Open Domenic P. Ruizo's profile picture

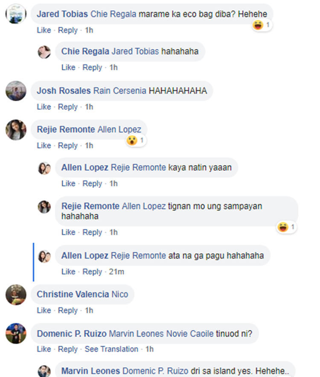tap(16, 333)
